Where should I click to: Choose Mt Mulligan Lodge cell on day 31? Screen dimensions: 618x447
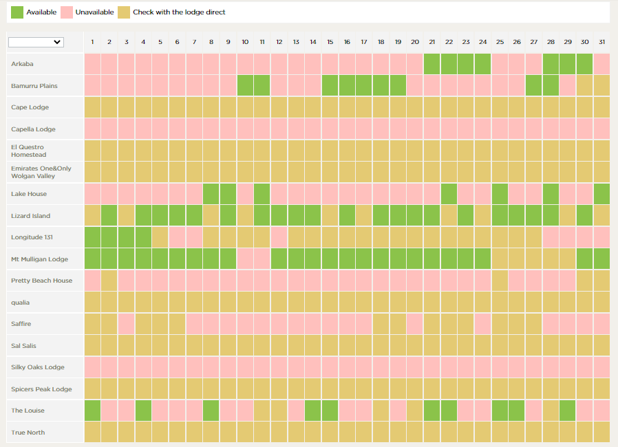(x=601, y=259)
